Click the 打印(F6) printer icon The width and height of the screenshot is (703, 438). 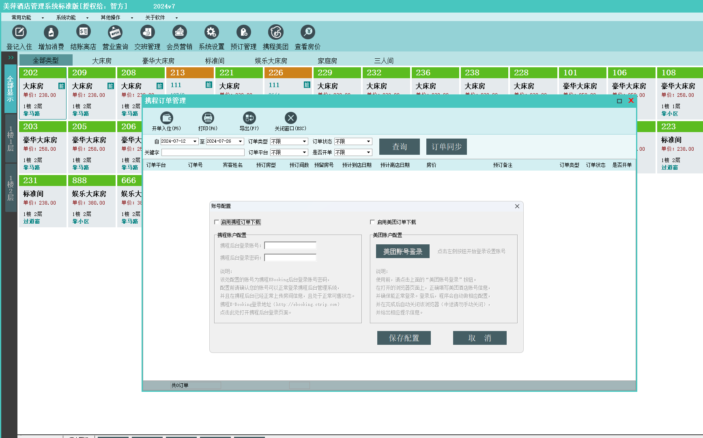point(208,118)
